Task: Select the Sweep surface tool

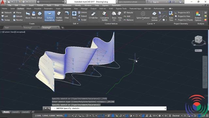Action: (6, 20)
